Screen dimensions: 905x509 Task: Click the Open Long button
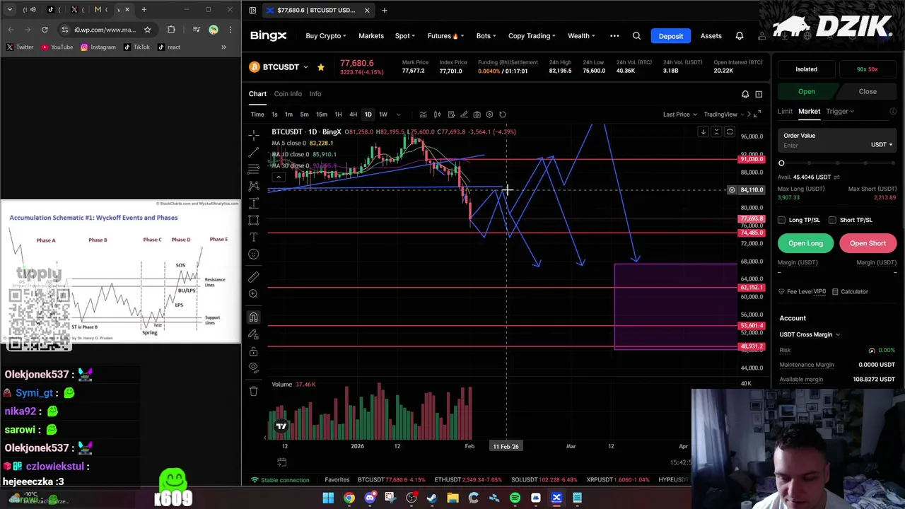coord(805,243)
